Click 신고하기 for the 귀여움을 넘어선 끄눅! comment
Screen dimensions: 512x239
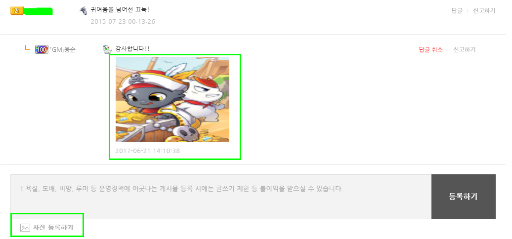click(x=484, y=10)
